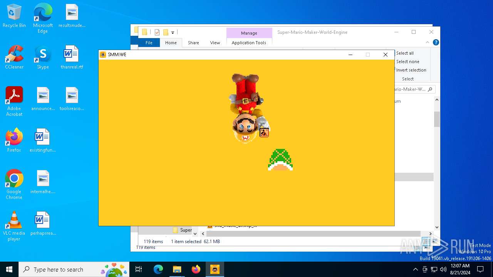Click in the taskbar search box
Screen dimensions: 493x277
(74, 269)
